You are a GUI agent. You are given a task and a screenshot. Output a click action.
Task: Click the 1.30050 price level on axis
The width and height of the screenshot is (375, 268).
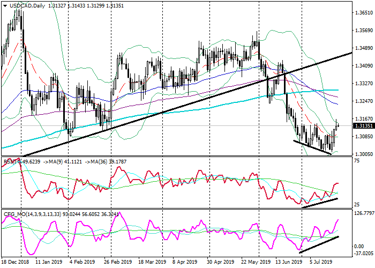pyautogui.click(x=363, y=154)
